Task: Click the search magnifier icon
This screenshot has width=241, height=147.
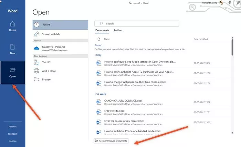Action: pyautogui.click(x=101, y=23)
